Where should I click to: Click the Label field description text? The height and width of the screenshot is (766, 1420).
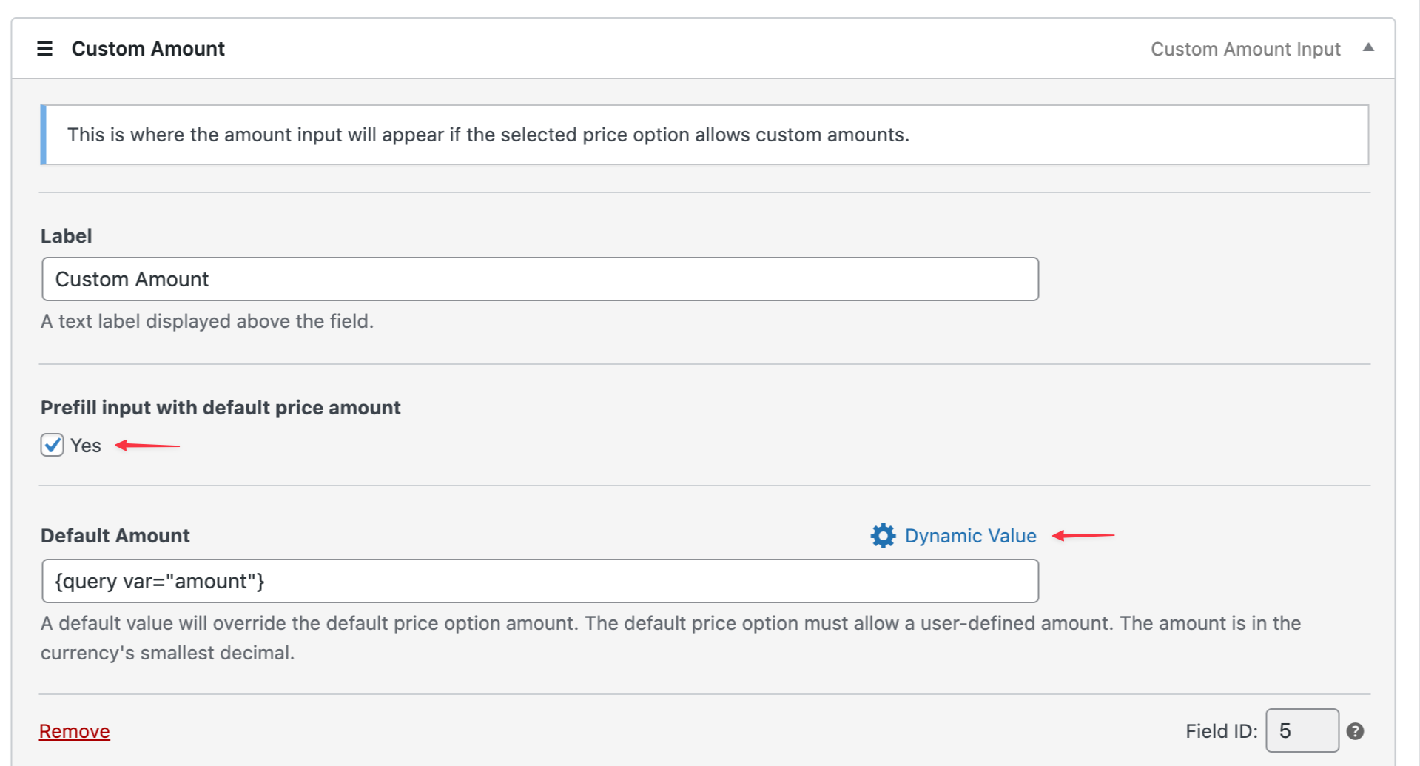point(207,321)
